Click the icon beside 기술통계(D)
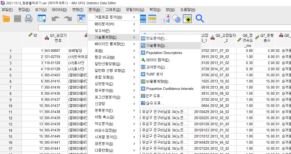Viewport: 291px width, 154px height. click(143, 46)
